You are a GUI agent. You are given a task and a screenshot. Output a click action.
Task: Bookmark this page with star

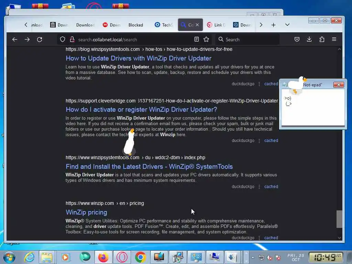pos(206,39)
